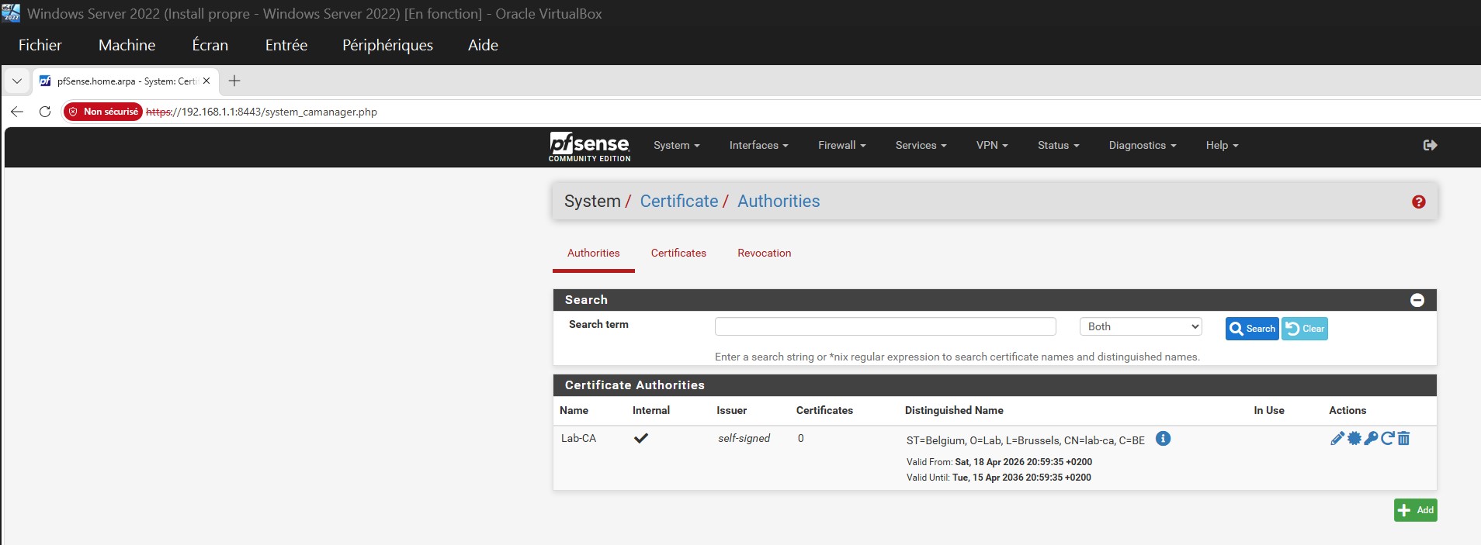Open the Both search scope dropdown
This screenshot has height=545, width=1481.
pos(1140,327)
